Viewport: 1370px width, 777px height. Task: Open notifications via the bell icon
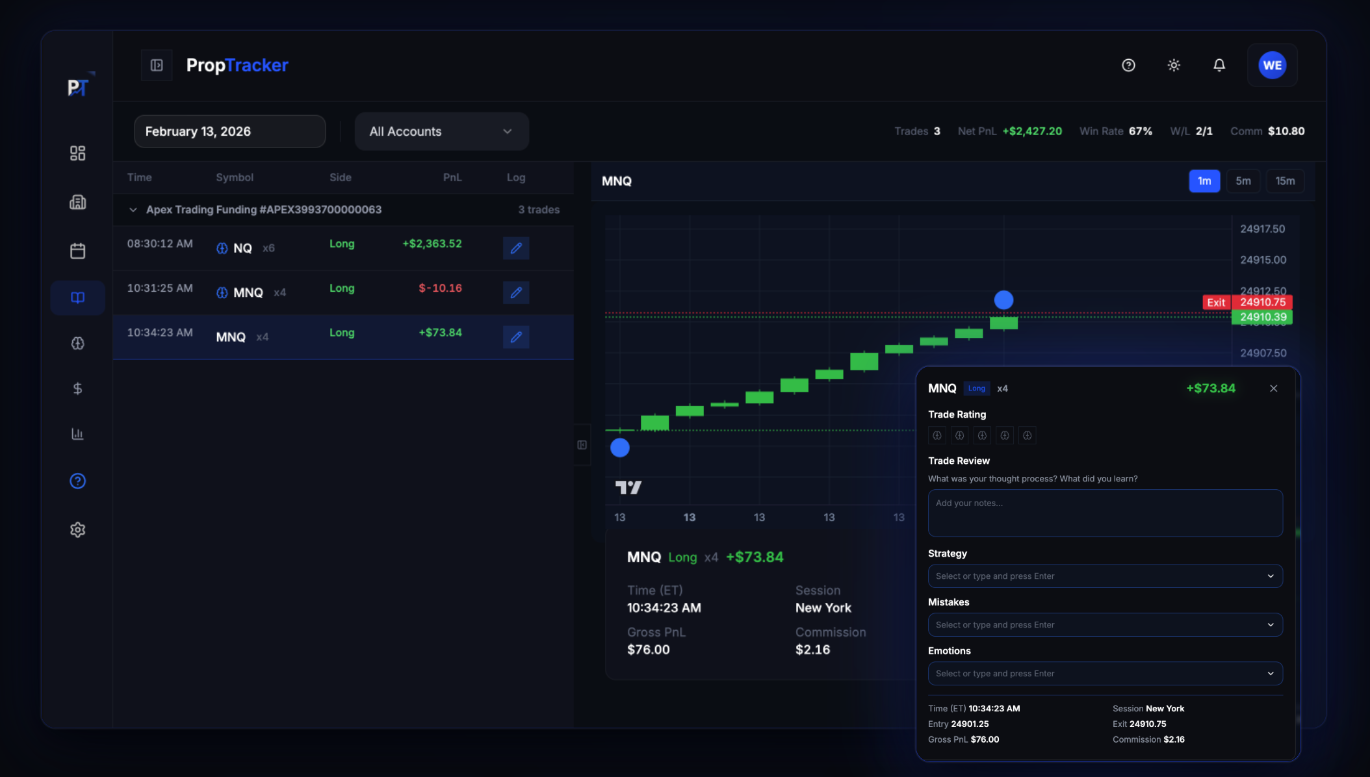[1219, 65]
